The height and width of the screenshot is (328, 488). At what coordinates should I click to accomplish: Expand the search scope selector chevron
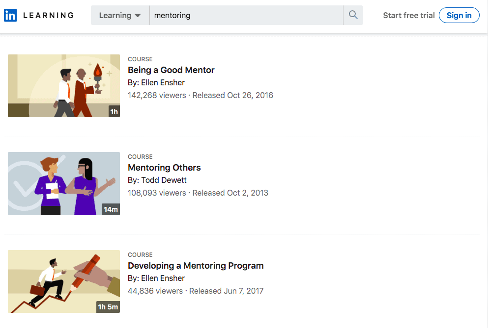[x=138, y=15]
